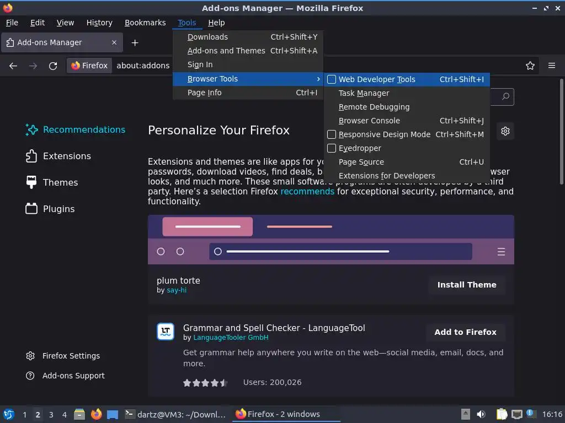
Task: Go forward using the forward arrow
Action: coord(33,66)
